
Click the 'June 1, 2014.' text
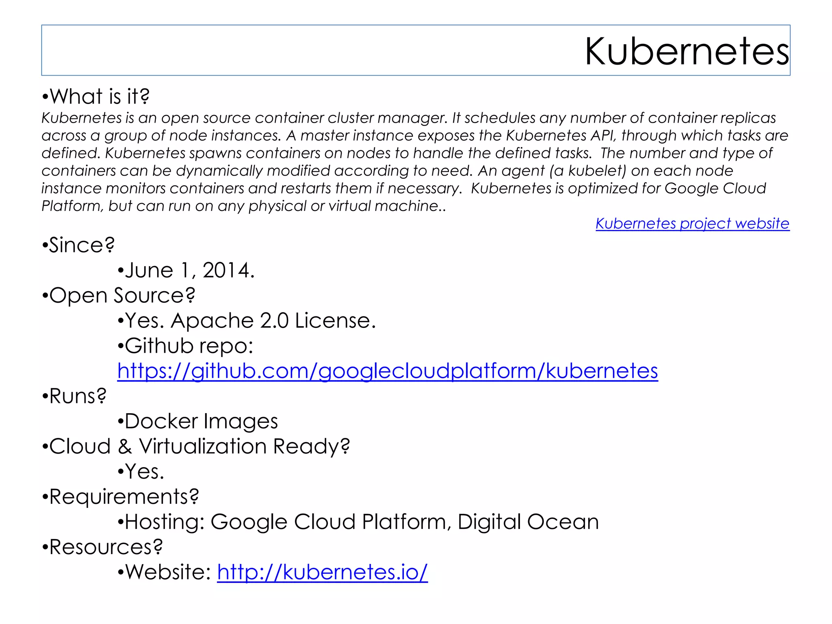click(x=186, y=271)
